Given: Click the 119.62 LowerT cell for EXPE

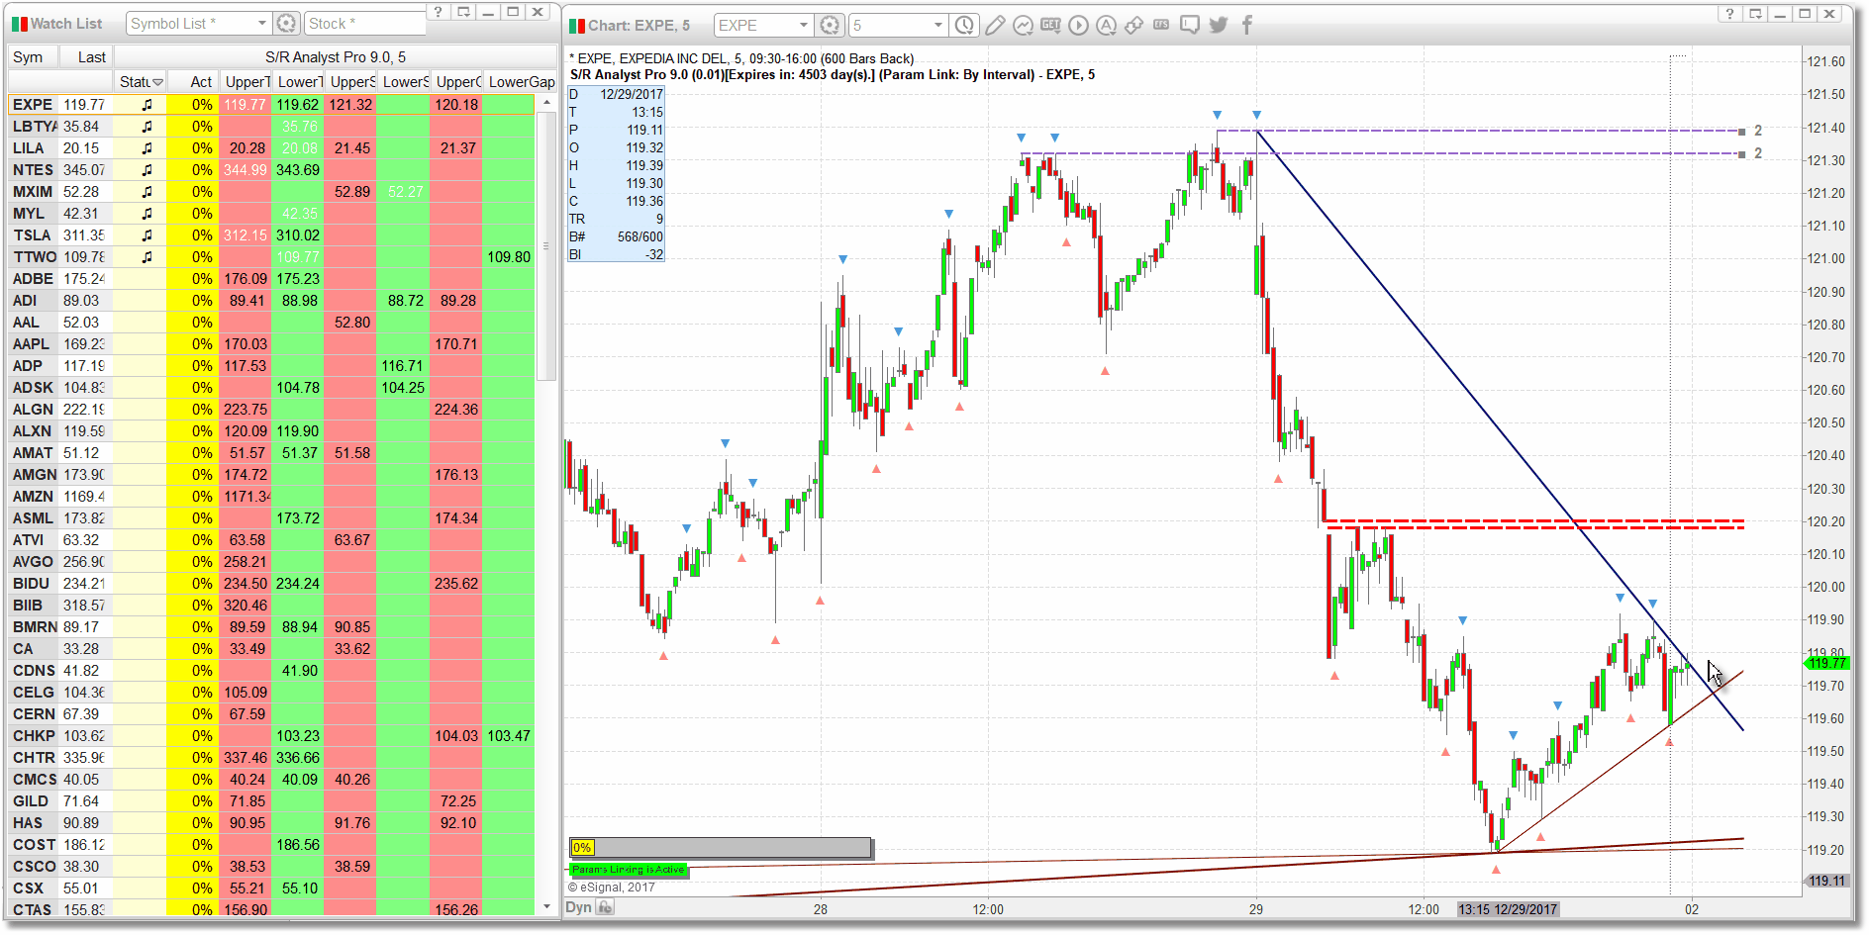Looking at the screenshot, I should [x=298, y=104].
